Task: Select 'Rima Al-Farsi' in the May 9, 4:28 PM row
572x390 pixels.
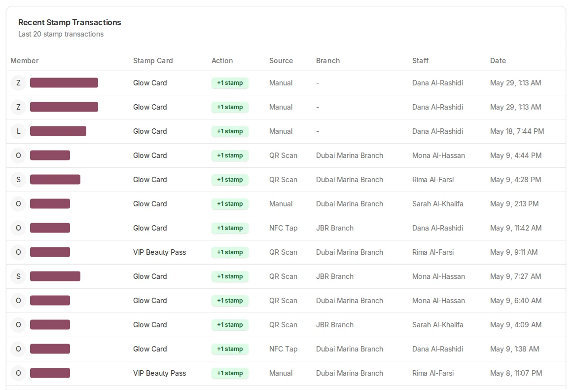Action: click(433, 179)
